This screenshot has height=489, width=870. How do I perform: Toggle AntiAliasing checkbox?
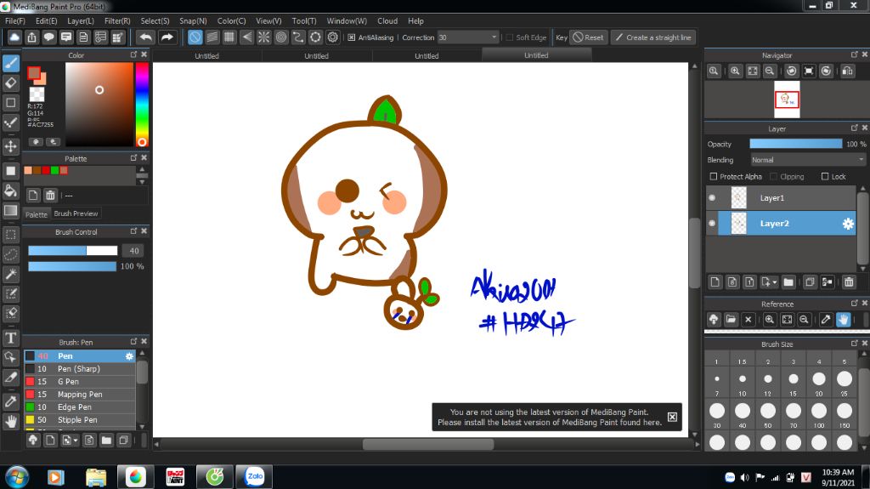point(351,37)
